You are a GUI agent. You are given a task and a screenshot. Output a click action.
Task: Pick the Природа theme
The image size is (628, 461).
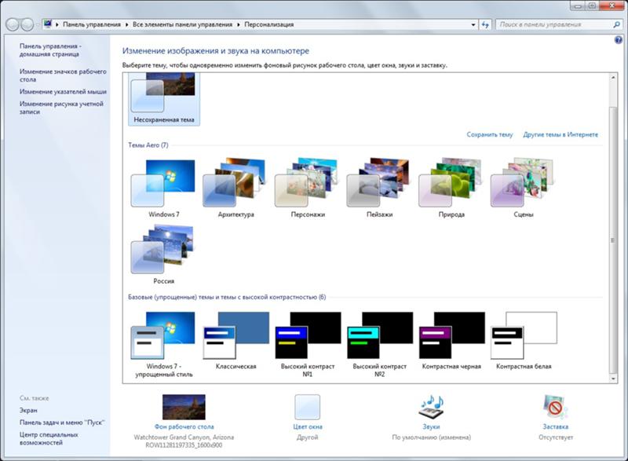coord(451,188)
